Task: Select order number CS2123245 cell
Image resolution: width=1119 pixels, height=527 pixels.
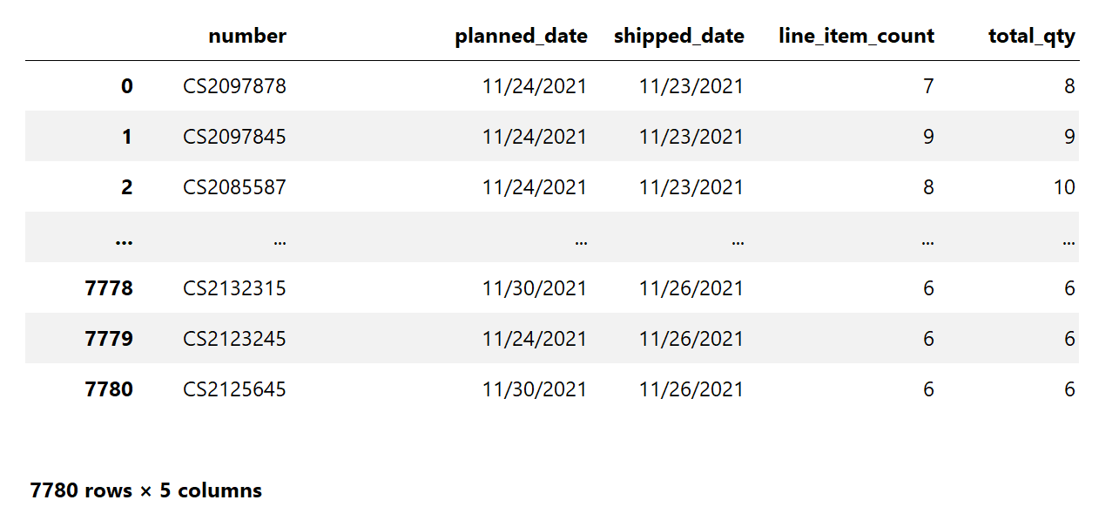Action: (x=234, y=339)
